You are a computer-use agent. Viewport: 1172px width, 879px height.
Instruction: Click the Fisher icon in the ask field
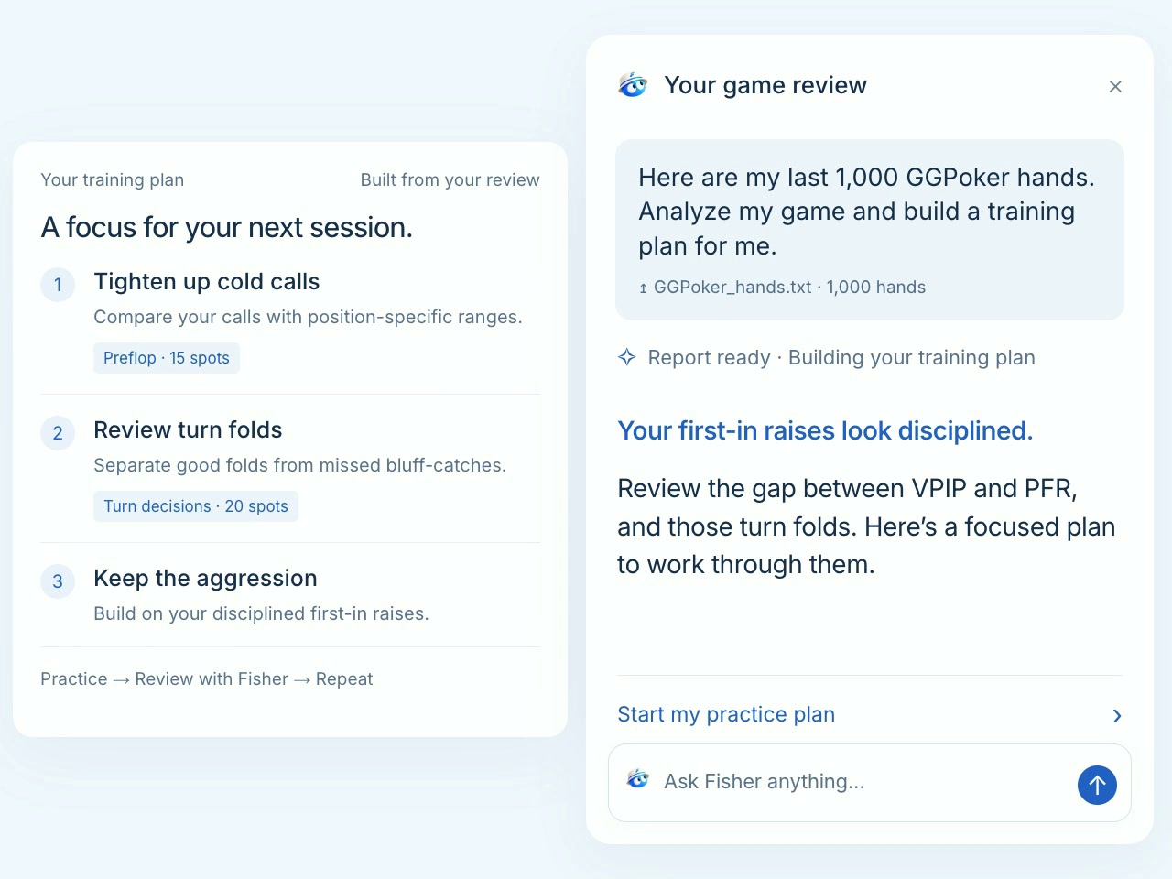pyautogui.click(x=638, y=779)
